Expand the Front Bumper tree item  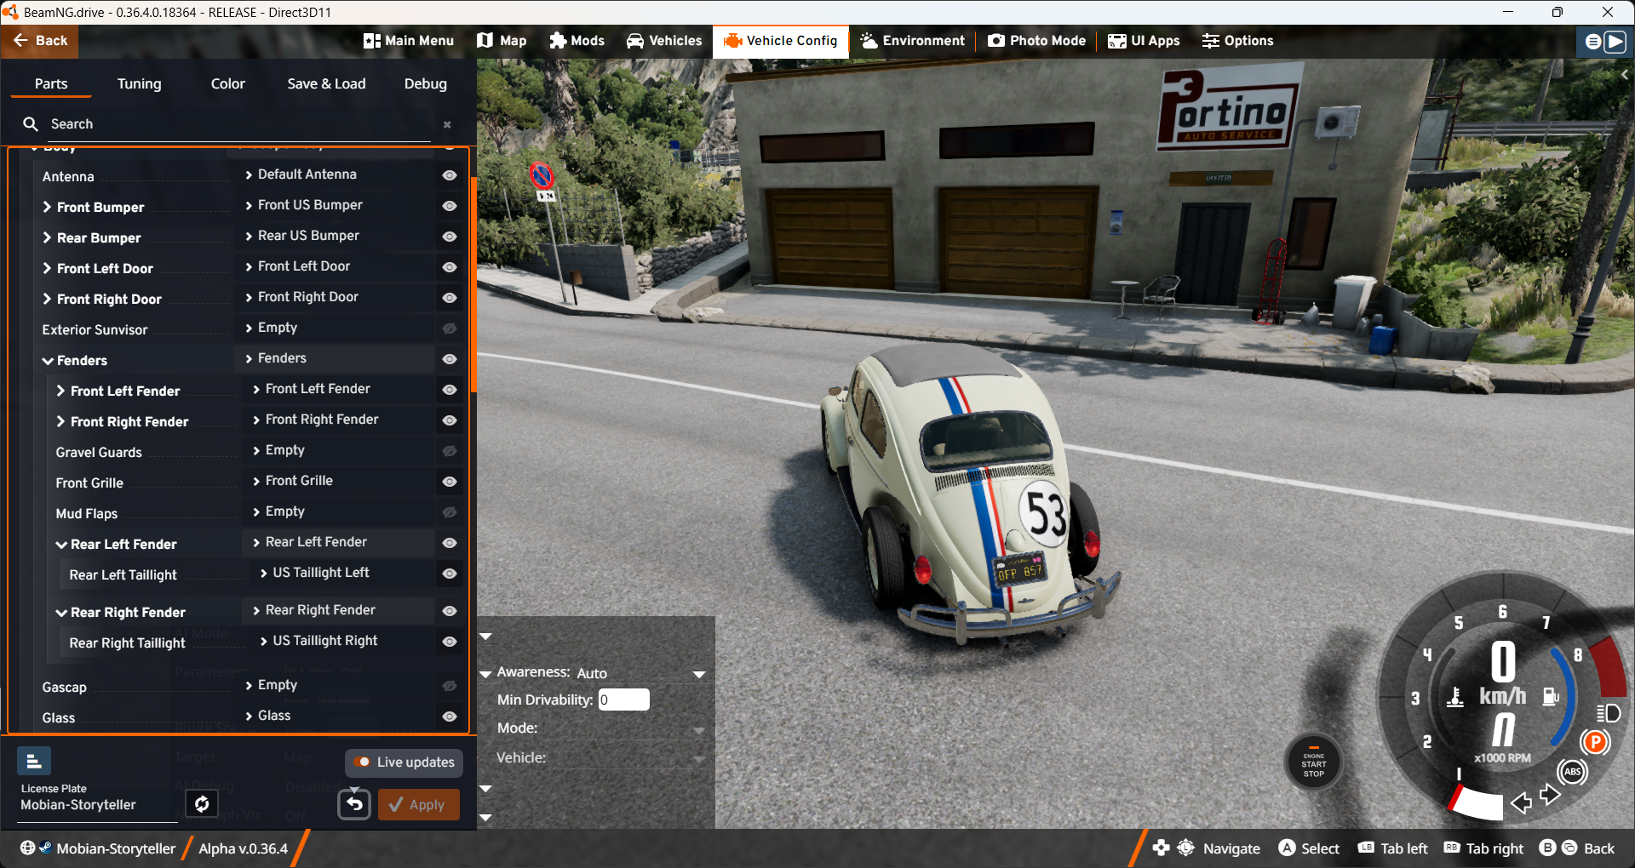click(48, 207)
